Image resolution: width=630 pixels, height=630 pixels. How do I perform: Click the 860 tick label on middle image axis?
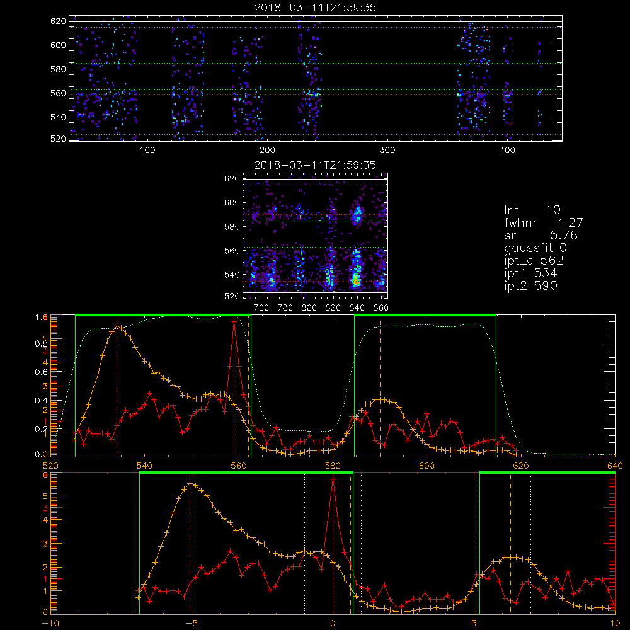coord(381,308)
